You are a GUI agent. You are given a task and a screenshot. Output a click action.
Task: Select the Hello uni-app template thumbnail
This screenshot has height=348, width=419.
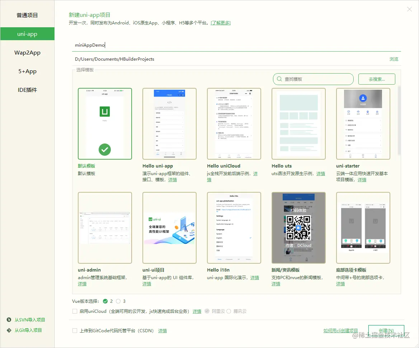169,124
